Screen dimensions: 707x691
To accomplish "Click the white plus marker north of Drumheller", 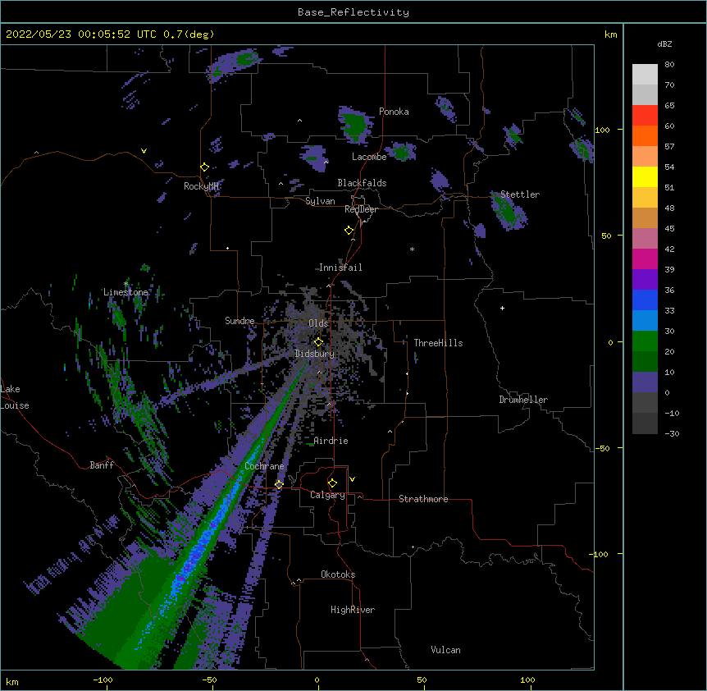I will coord(502,308).
